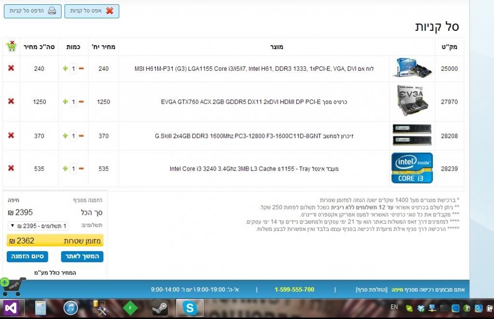Click the Intel Core i3 product image
The width and height of the screenshot is (494, 319).
coord(412,168)
